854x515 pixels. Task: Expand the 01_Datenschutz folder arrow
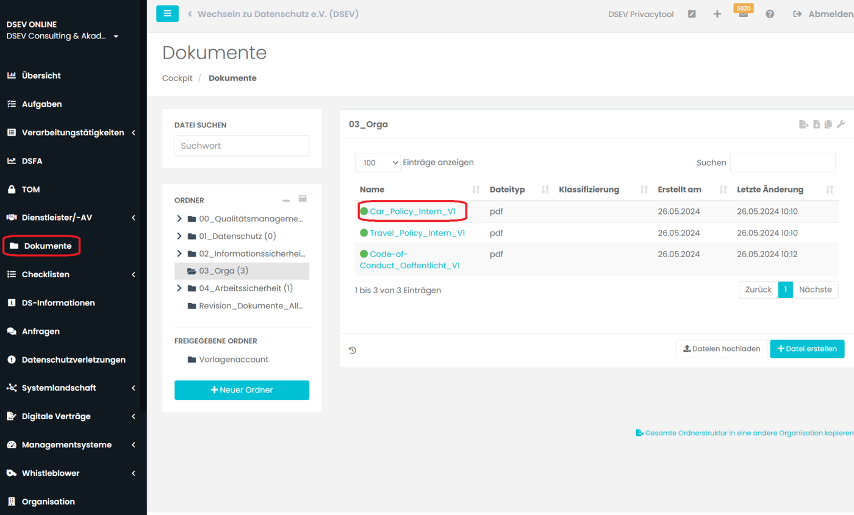click(179, 236)
